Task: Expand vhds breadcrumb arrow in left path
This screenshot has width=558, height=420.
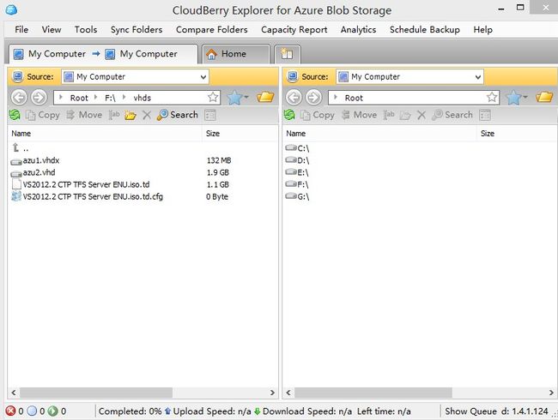Action: [124, 97]
